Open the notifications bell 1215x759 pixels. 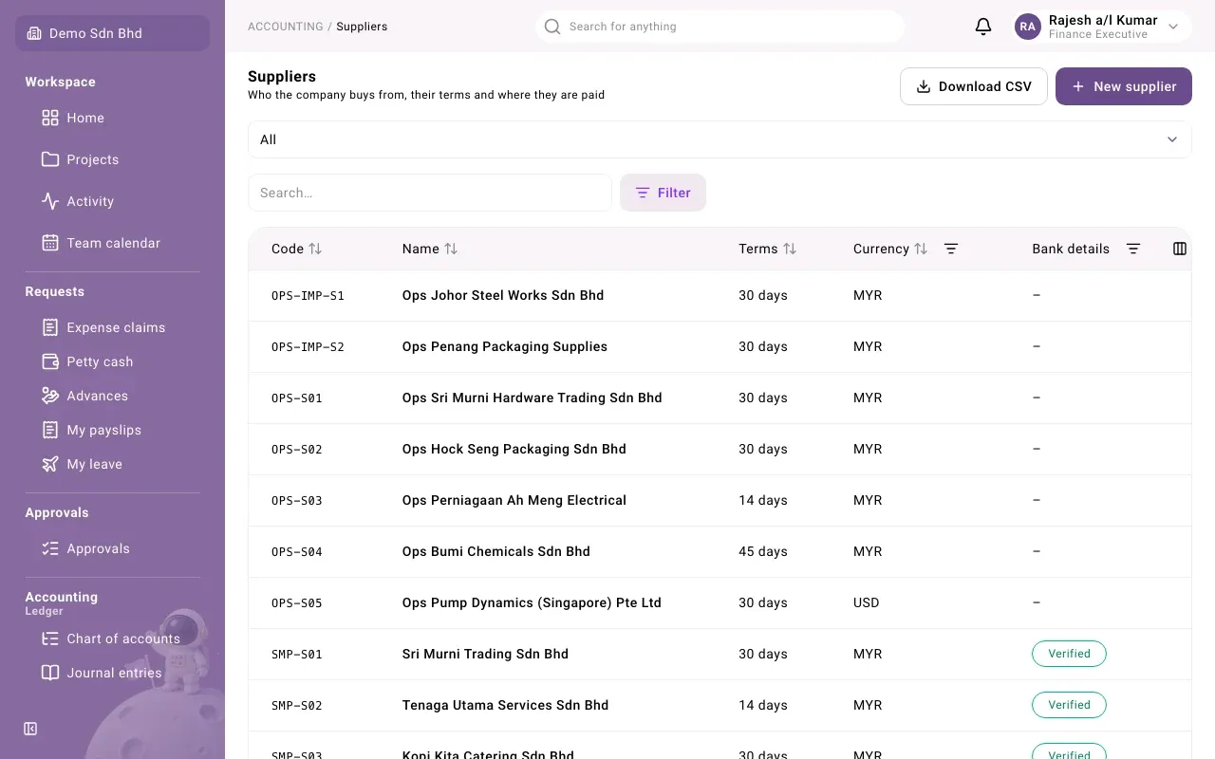(x=983, y=27)
